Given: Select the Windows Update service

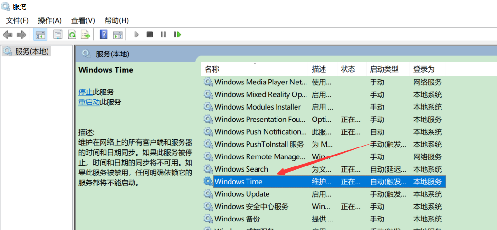Looking at the screenshot, I should coord(324,194).
